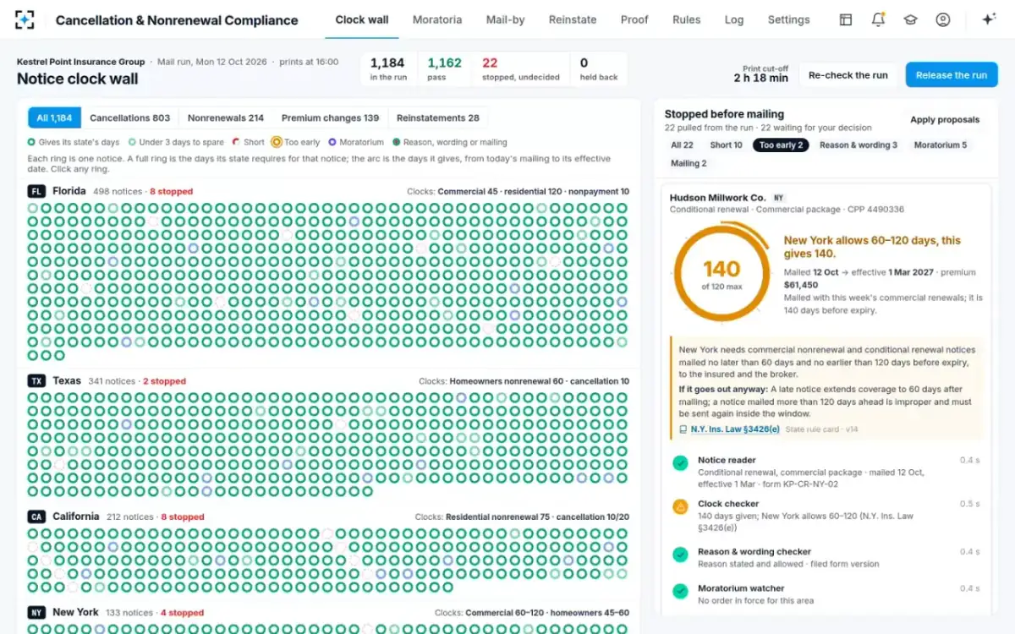Open the Rules tab

tap(687, 19)
